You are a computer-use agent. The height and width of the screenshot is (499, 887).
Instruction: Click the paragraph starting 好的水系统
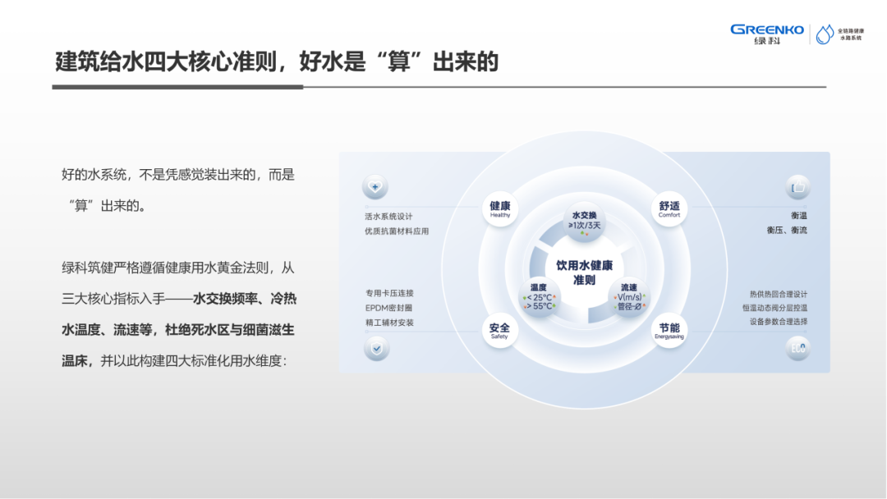pos(178,190)
